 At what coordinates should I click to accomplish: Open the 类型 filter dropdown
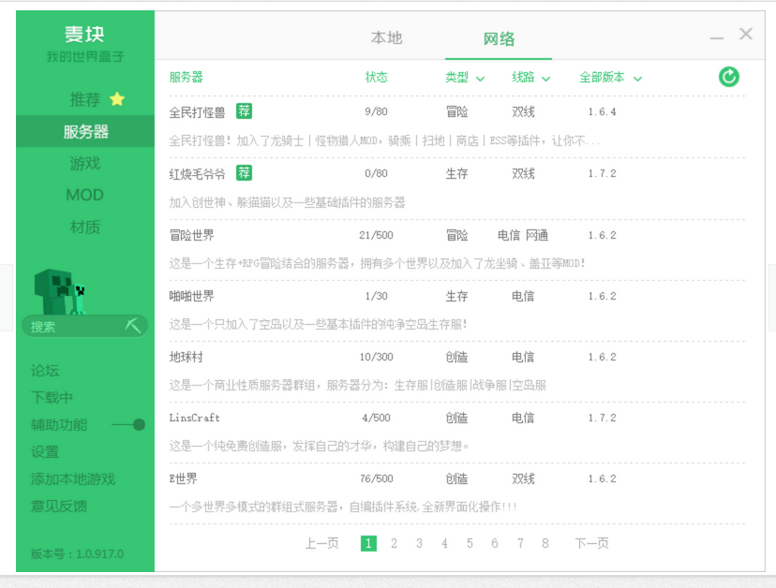tap(463, 79)
